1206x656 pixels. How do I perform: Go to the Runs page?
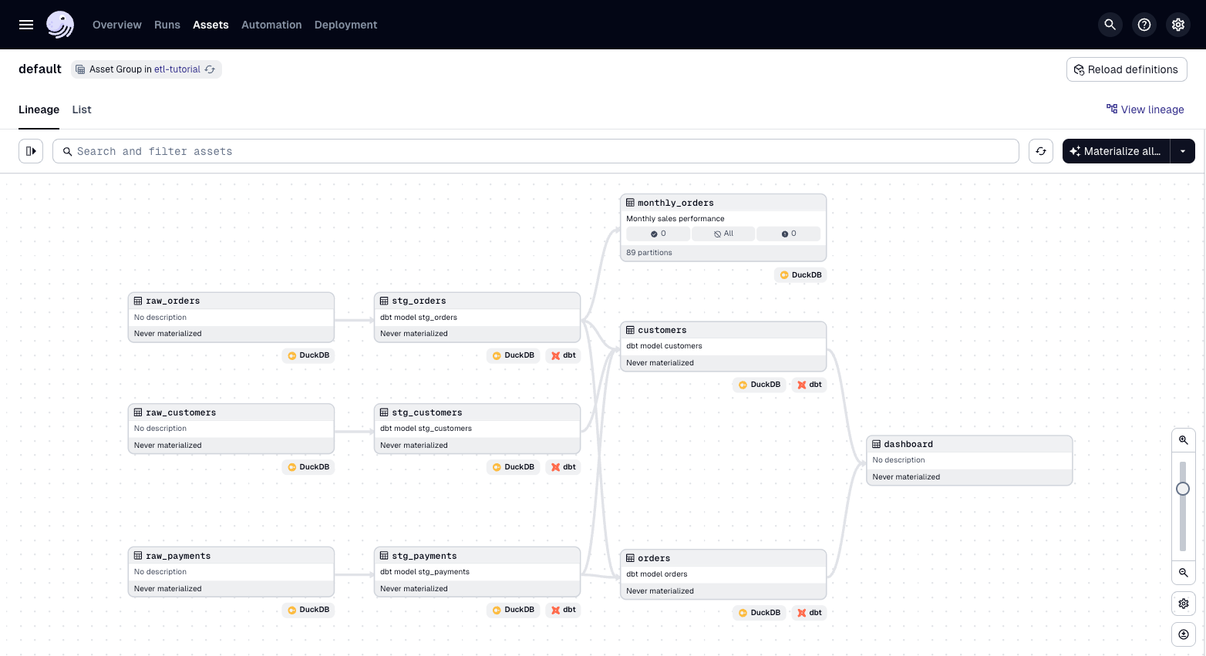pyautogui.click(x=167, y=25)
